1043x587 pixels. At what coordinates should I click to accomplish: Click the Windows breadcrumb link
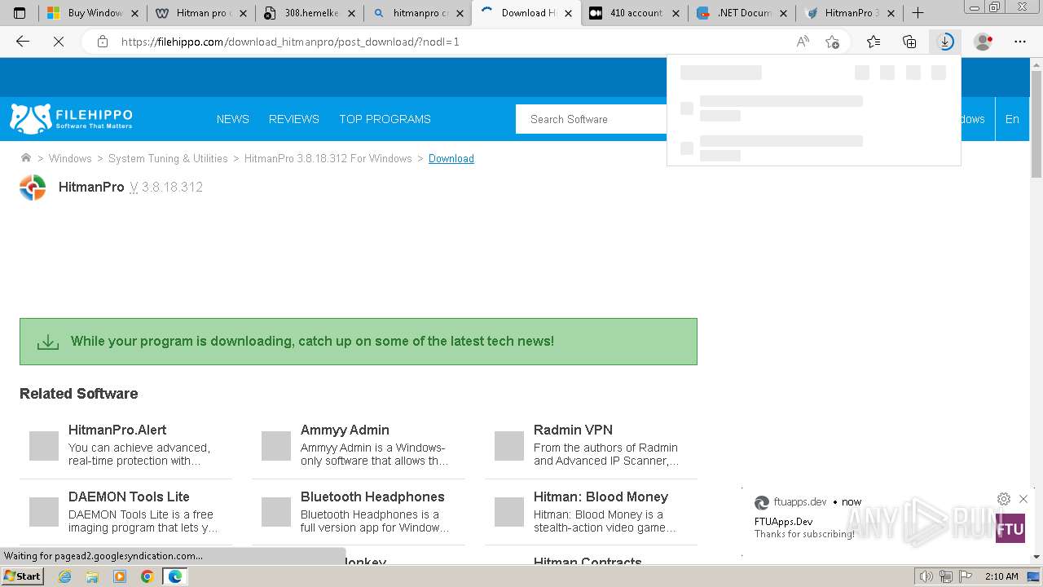[70, 158]
